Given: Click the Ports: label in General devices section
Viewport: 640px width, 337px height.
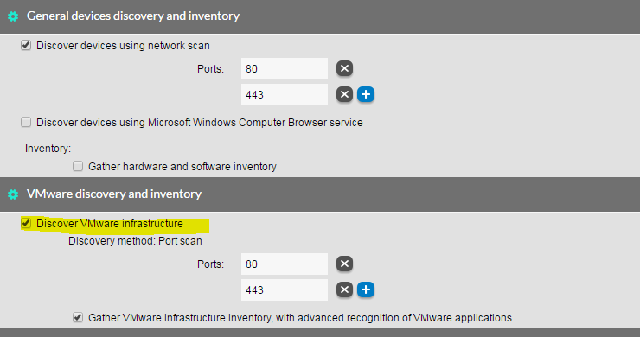Looking at the screenshot, I should [x=211, y=69].
